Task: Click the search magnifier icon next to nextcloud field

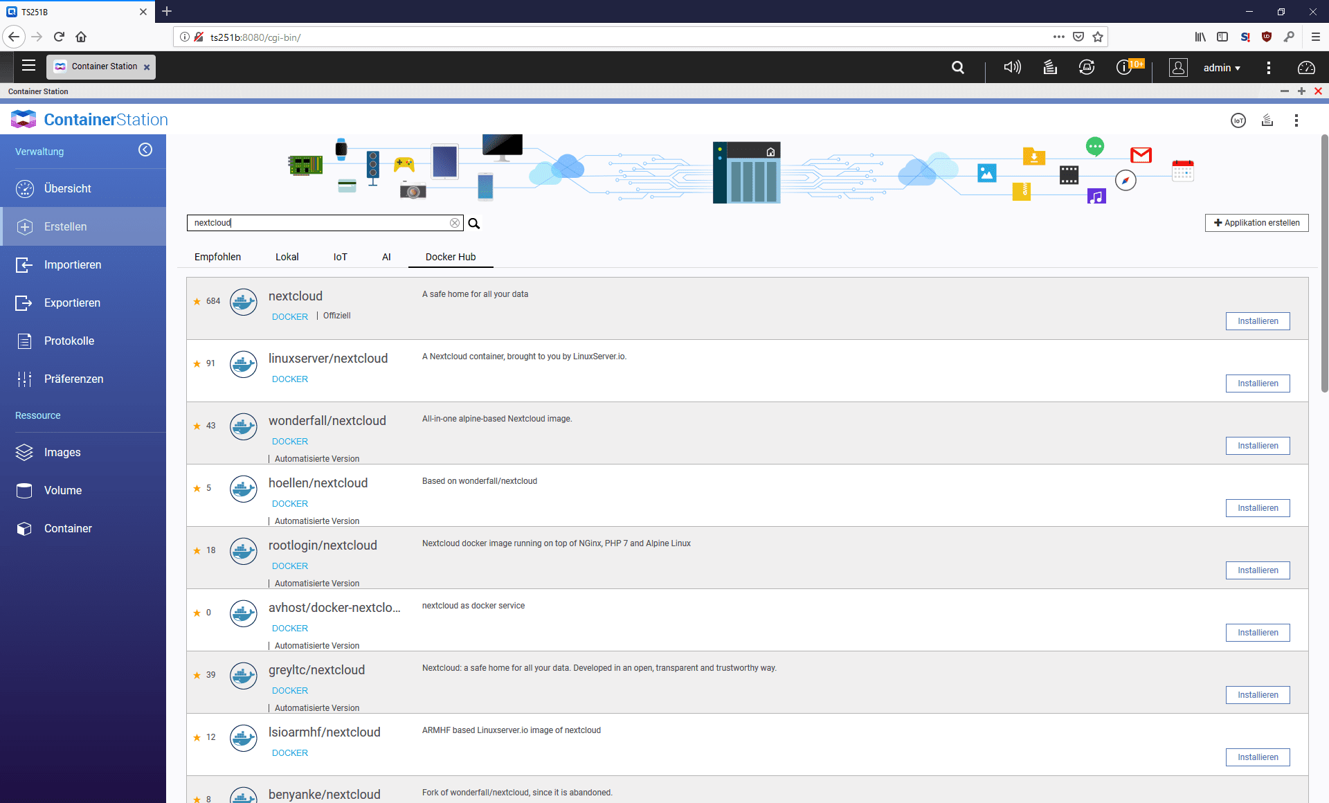Action: point(474,223)
